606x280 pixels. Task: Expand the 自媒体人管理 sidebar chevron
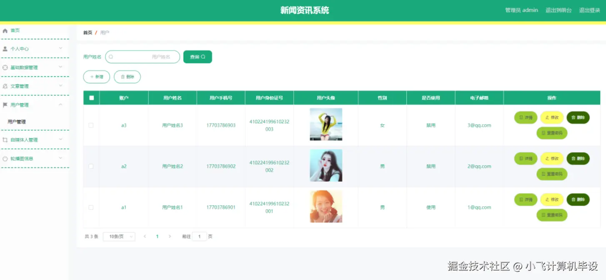[60, 140]
